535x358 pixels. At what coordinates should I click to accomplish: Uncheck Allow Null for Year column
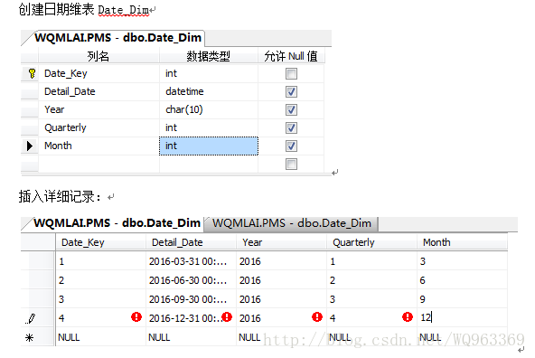(291, 109)
